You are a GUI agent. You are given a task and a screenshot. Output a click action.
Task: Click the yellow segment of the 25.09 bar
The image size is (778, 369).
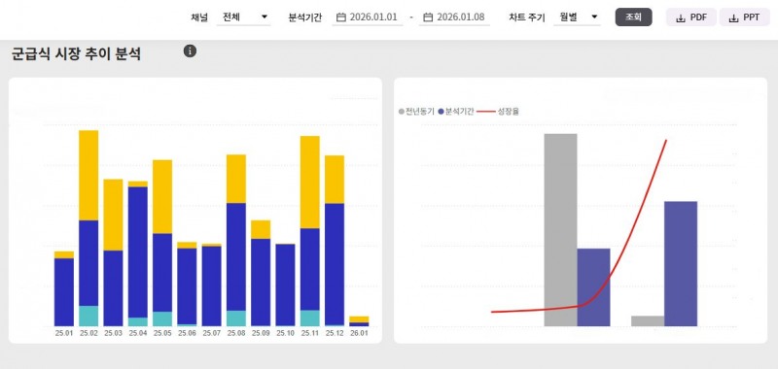pos(261,230)
